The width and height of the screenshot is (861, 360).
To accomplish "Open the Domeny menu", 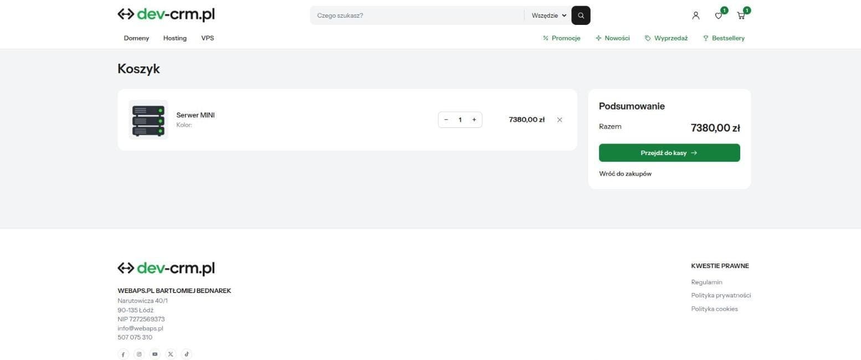I will click(x=136, y=38).
